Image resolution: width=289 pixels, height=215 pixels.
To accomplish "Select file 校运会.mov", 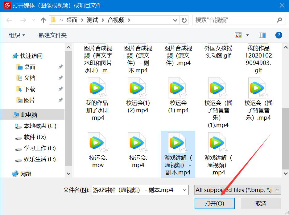I will coord(98,150).
